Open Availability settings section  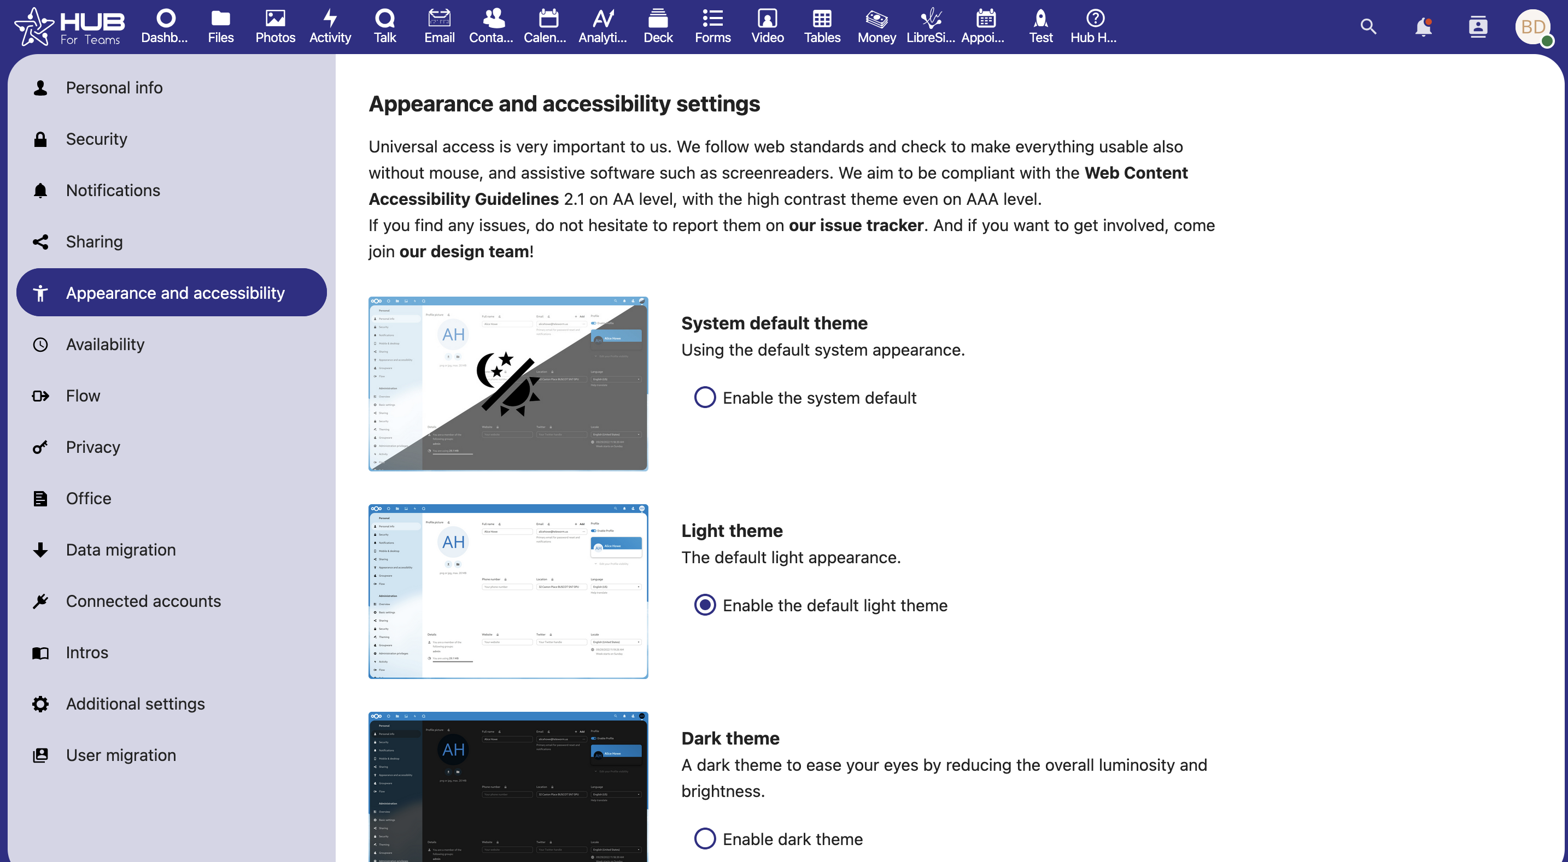tap(172, 344)
